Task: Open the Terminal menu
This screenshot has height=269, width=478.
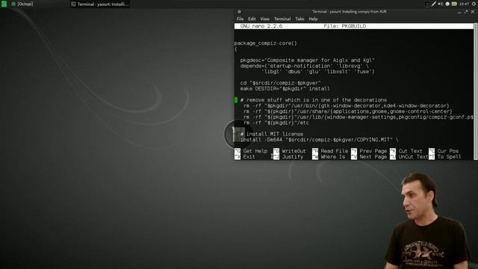Action: (x=282, y=19)
